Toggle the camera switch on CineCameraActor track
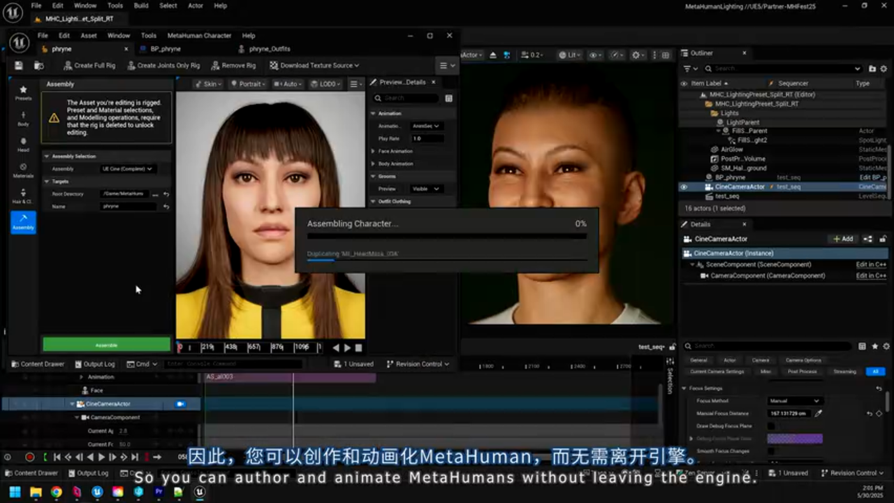 point(180,404)
